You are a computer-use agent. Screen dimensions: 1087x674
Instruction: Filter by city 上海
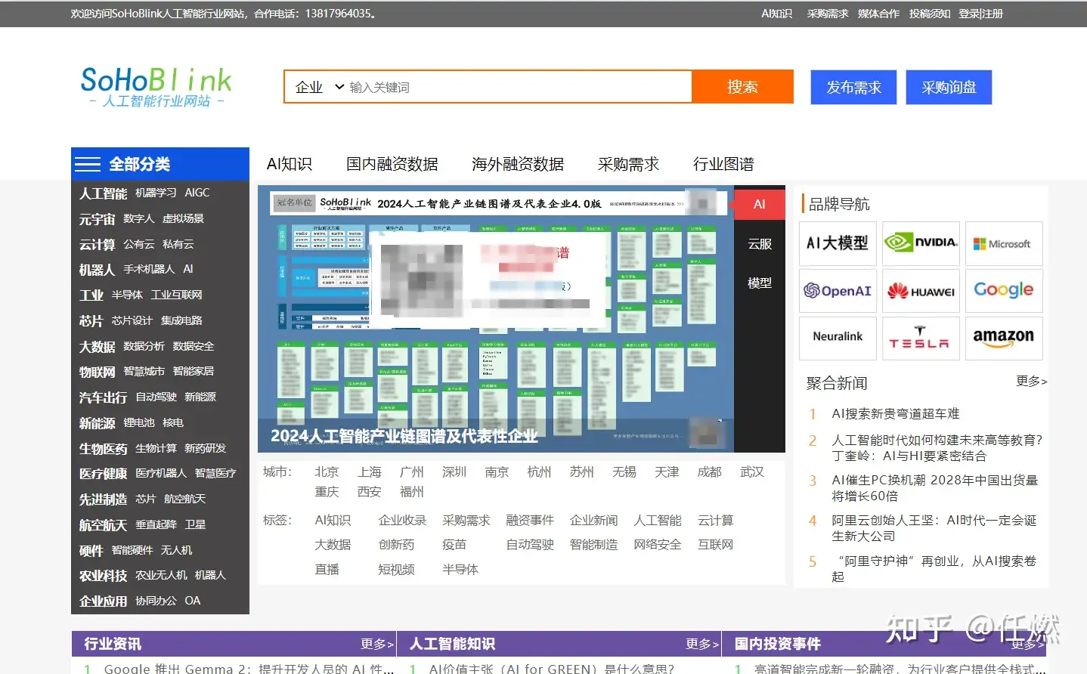(370, 472)
